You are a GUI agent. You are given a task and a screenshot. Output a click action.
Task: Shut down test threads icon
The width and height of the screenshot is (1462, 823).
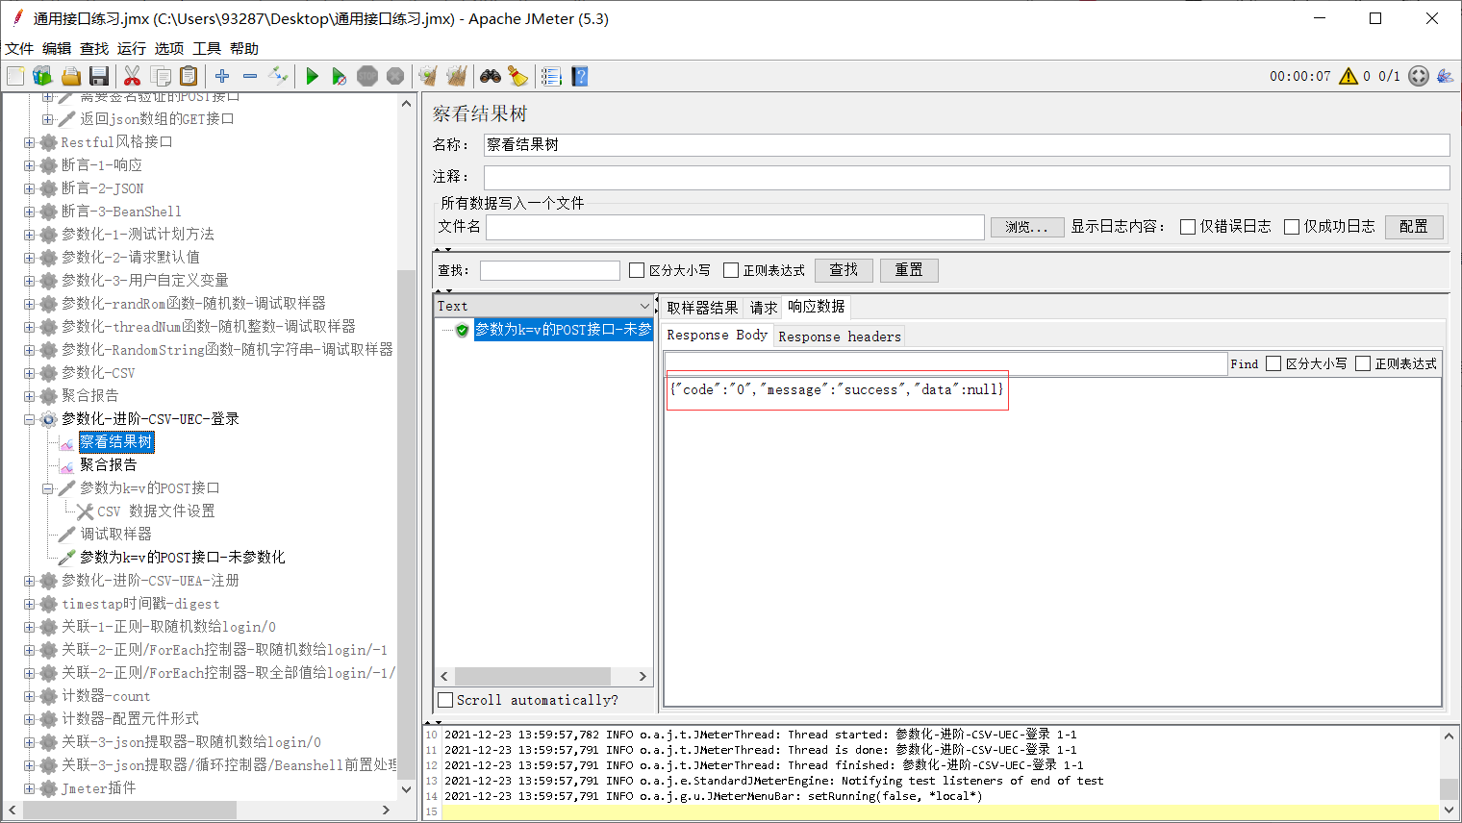(395, 76)
